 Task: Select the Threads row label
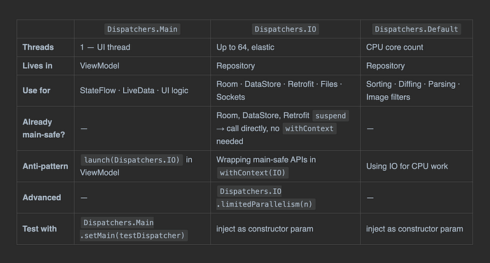[x=38, y=47]
